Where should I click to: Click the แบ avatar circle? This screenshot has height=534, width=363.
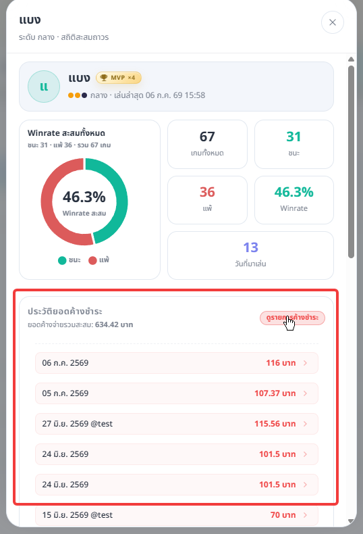pos(44,87)
